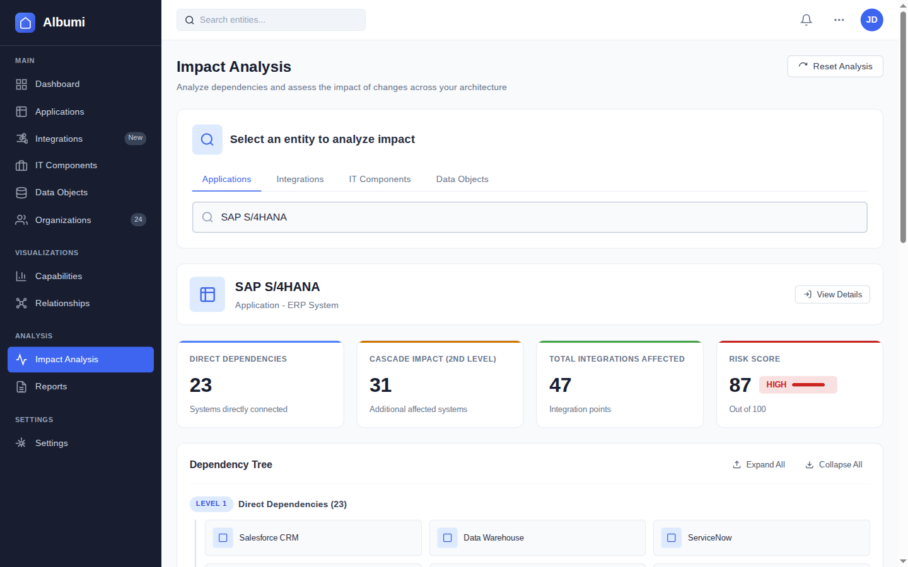Switch to the Data Objects tab
Image resolution: width=908 pixels, height=567 pixels.
(x=462, y=179)
